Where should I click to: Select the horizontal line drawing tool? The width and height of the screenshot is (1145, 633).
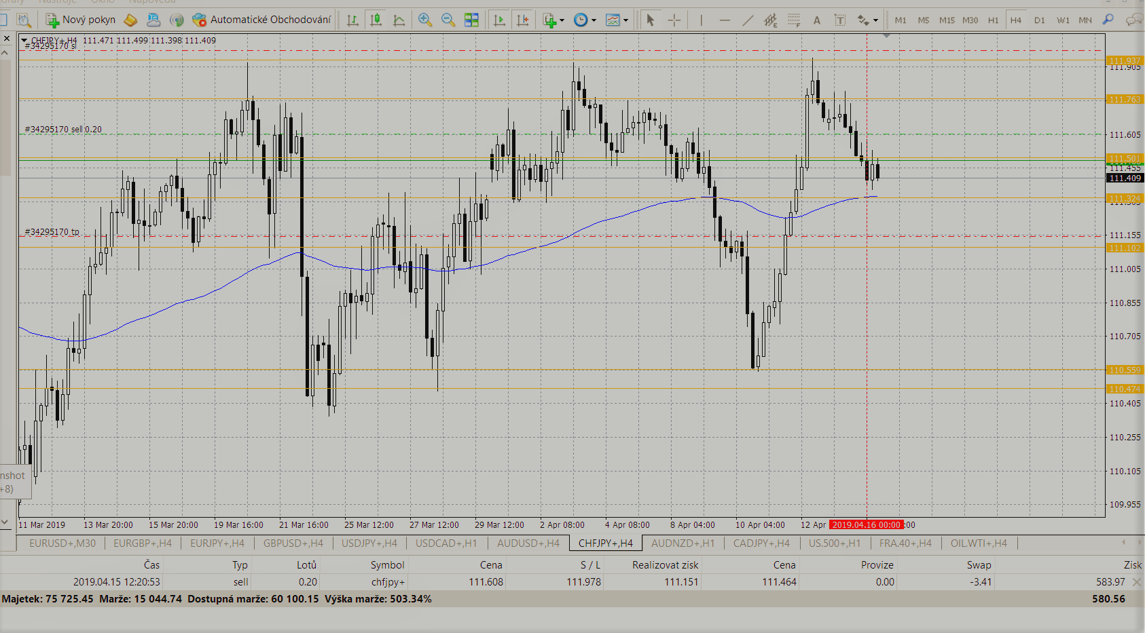tap(725, 20)
